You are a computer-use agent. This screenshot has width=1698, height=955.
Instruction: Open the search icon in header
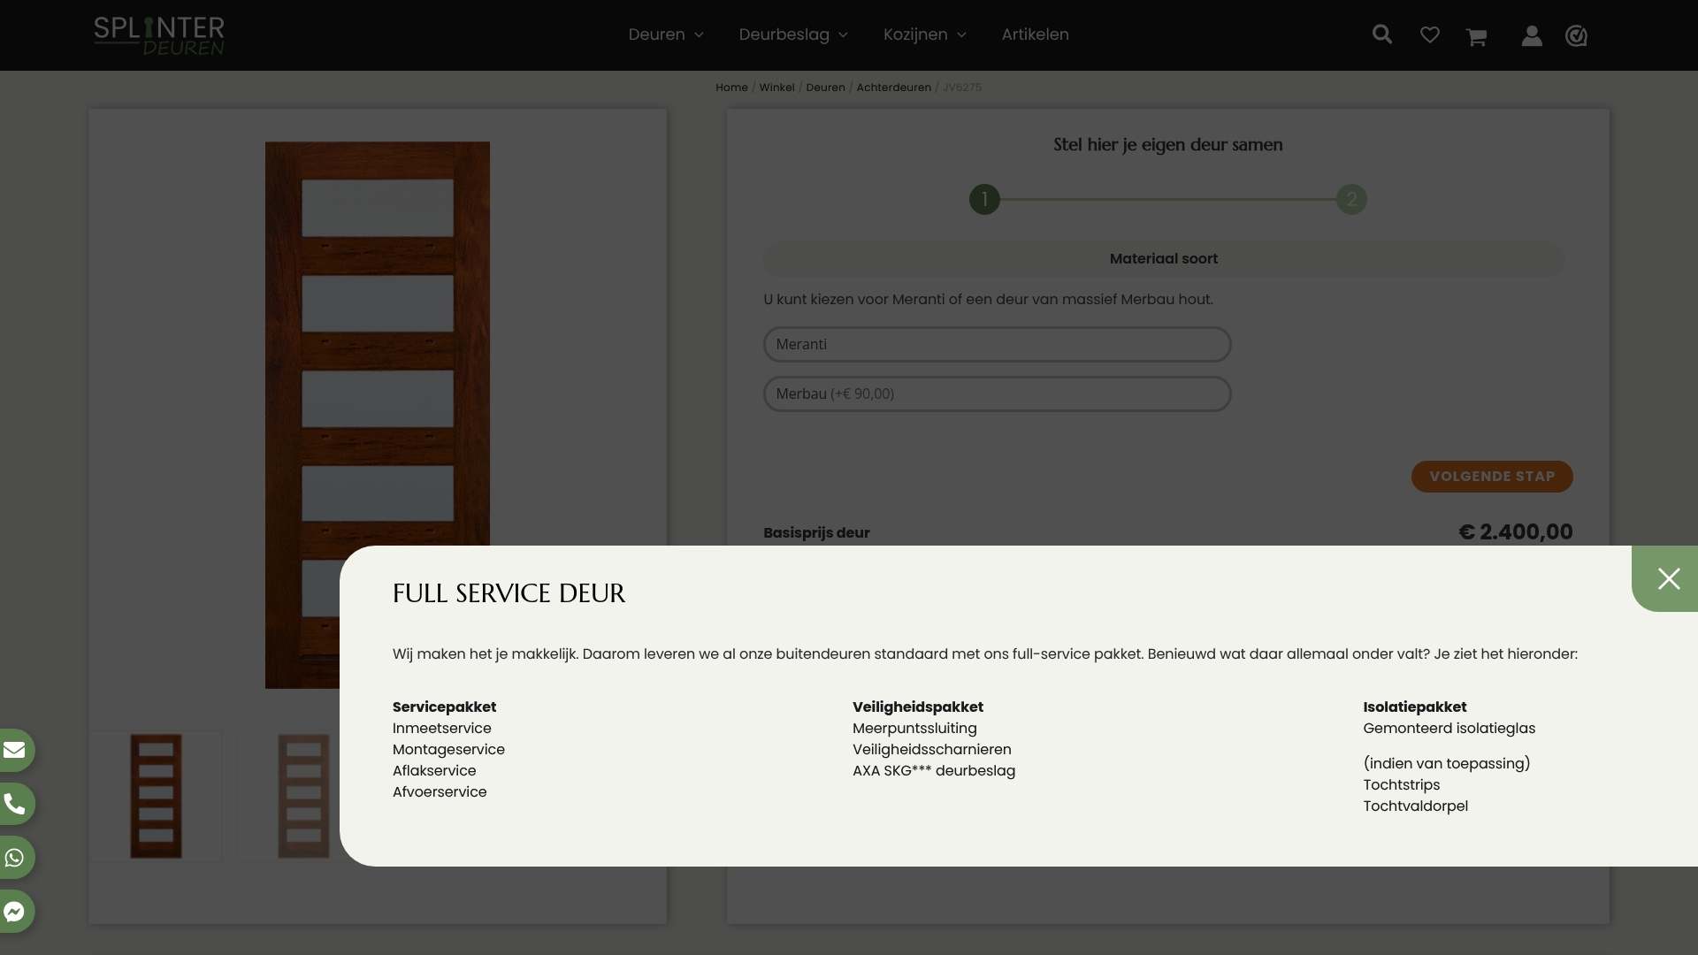[x=1382, y=34]
